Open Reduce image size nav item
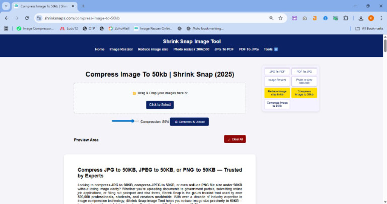The height and width of the screenshot is (204, 387). pyautogui.click(x=153, y=49)
